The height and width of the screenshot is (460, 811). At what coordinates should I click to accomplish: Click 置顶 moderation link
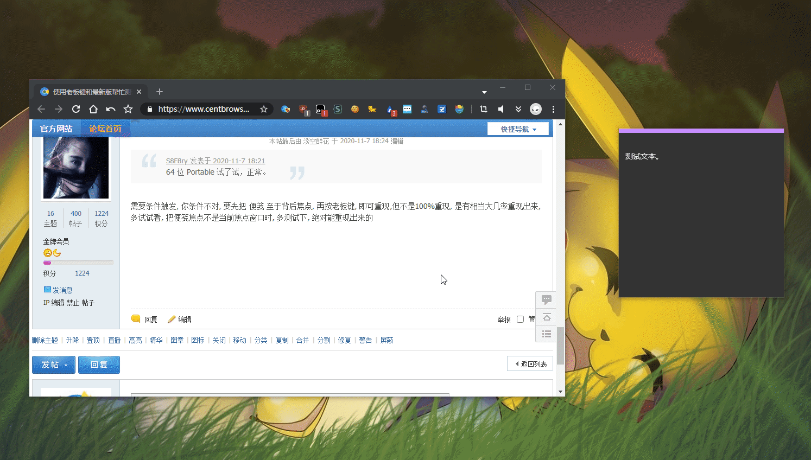[x=93, y=340]
